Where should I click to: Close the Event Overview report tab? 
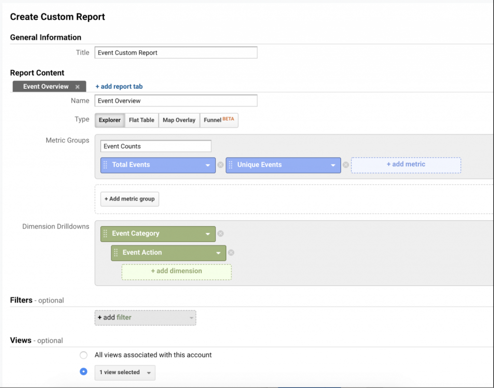click(77, 87)
